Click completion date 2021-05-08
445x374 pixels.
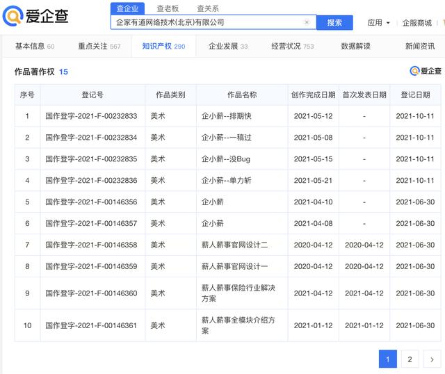314,138
